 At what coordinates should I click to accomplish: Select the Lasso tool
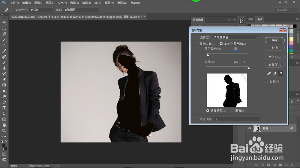tap(4, 34)
